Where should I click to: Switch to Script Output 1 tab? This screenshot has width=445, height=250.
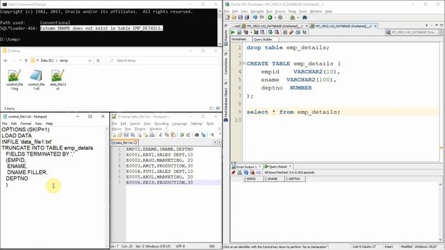(x=246, y=167)
